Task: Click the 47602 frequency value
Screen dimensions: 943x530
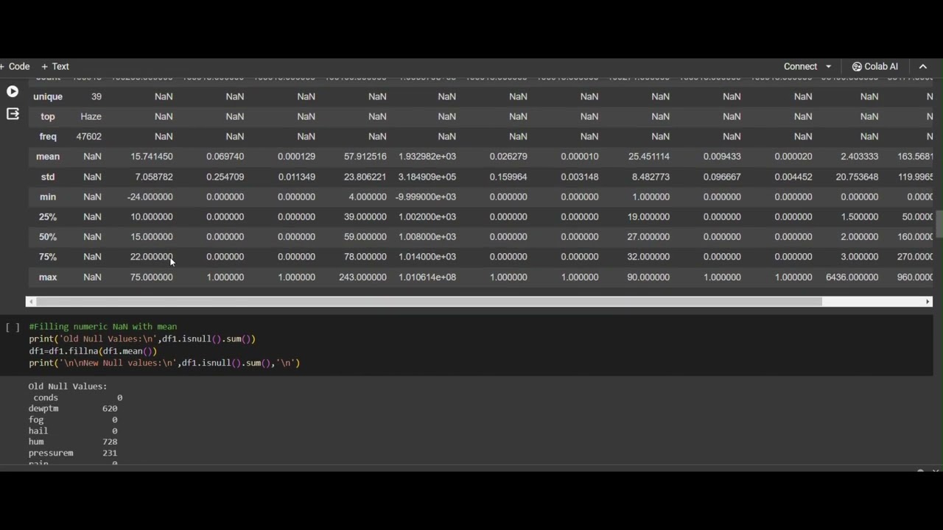Action: tap(89, 136)
